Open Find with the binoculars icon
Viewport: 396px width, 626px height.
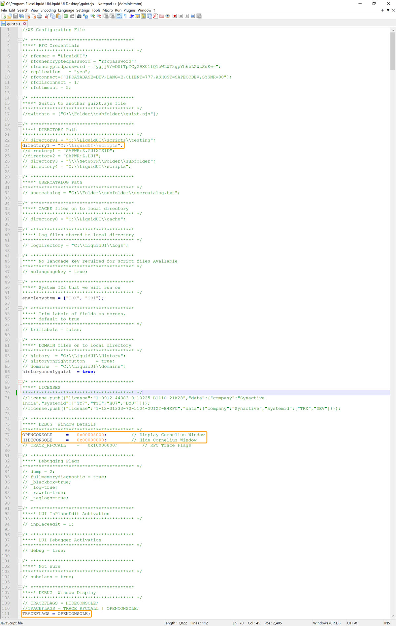(79, 16)
